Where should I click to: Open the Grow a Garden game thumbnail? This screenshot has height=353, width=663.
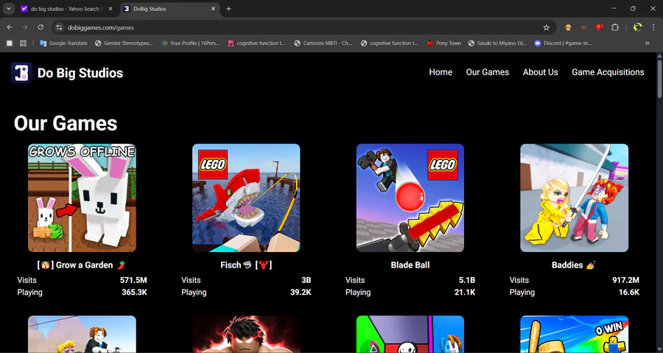[82, 198]
